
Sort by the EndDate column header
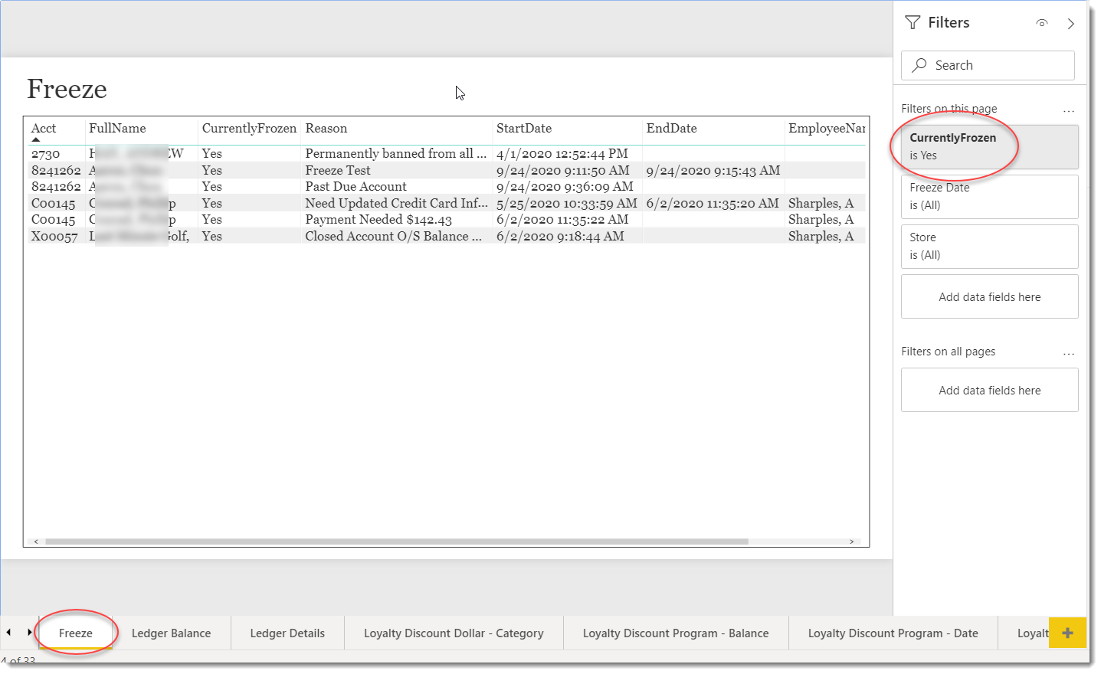(x=672, y=129)
